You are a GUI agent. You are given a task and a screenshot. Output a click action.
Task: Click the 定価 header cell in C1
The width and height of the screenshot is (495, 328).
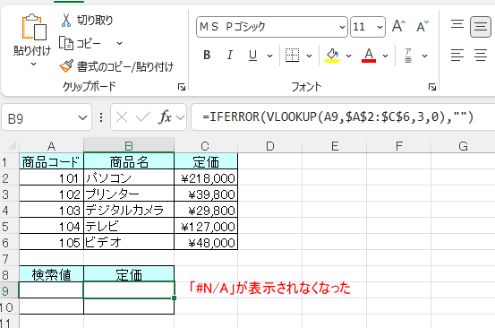coord(206,162)
